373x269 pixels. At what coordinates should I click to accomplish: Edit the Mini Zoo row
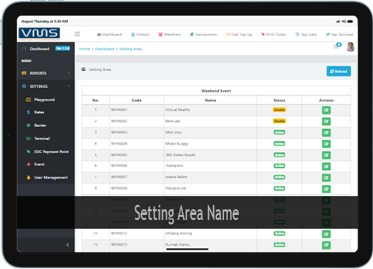pos(326,133)
